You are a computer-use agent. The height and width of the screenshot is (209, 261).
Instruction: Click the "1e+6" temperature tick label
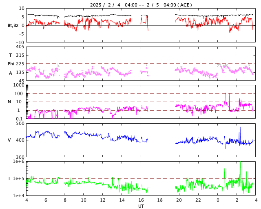click(x=19, y=161)
